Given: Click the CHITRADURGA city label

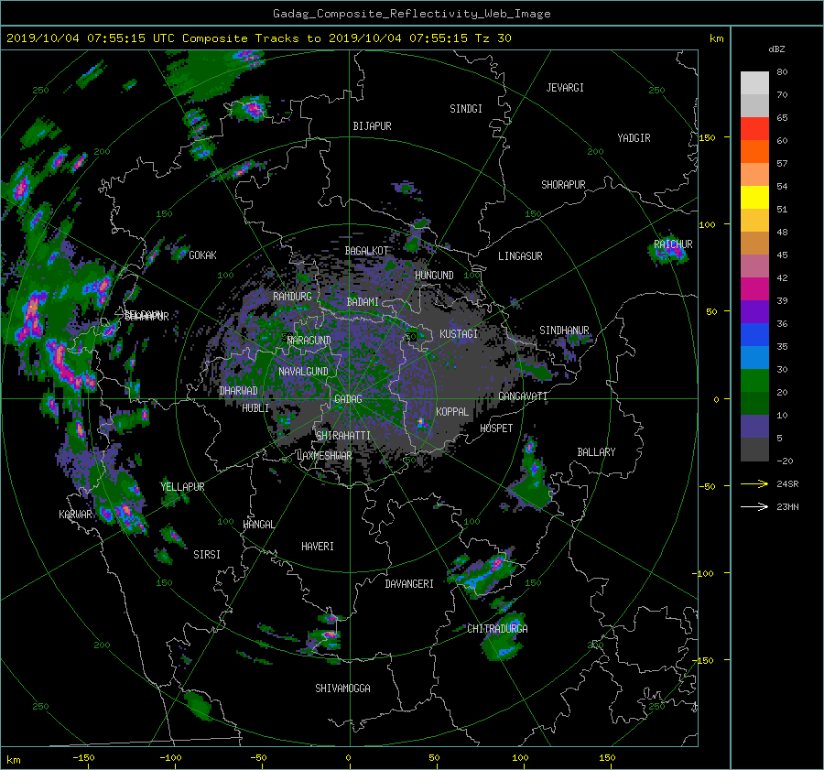Looking at the screenshot, I should pyautogui.click(x=497, y=629).
